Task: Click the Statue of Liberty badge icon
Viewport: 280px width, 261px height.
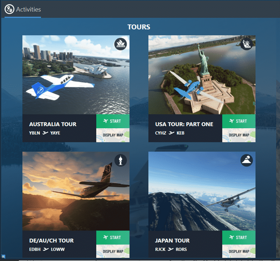Action: pyautogui.click(x=247, y=44)
